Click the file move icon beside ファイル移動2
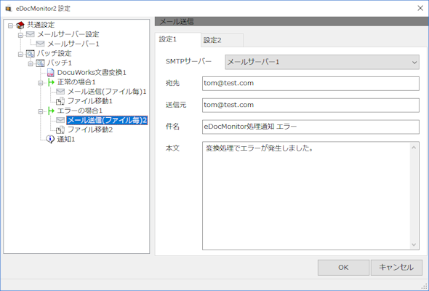This screenshot has width=429, height=291. tap(60, 129)
